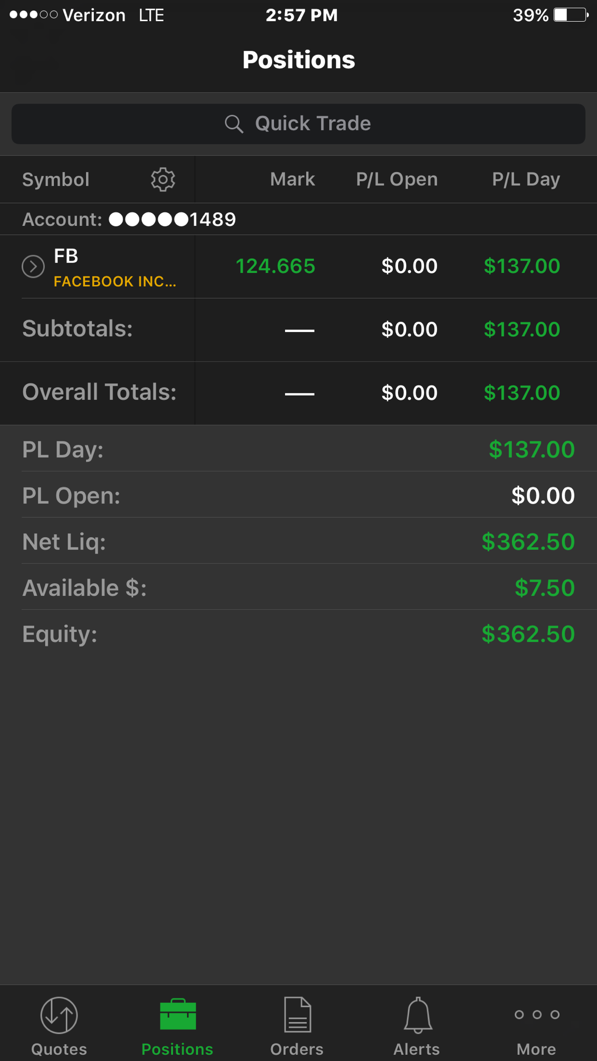Open the Orders document icon
Image resolution: width=597 pixels, height=1061 pixels.
coord(297,1014)
